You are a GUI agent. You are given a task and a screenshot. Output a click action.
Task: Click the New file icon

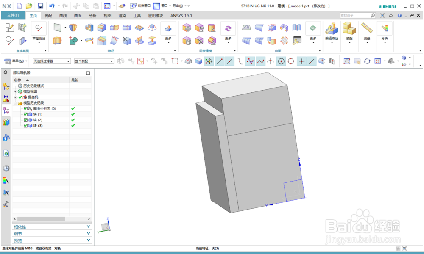point(19,6)
